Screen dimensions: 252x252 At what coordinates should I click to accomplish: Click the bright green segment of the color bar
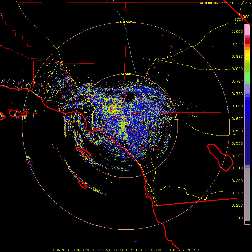[247, 76]
